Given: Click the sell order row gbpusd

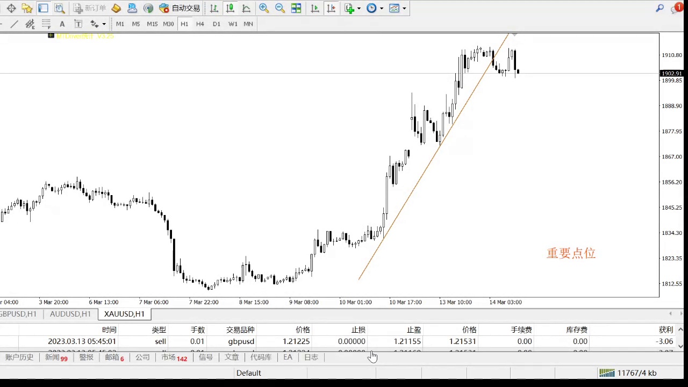Looking at the screenshot, I should point(337,341).
